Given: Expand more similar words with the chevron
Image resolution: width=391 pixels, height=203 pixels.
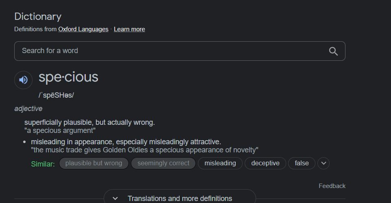Looking at the screenshot, I should point(324,163).
